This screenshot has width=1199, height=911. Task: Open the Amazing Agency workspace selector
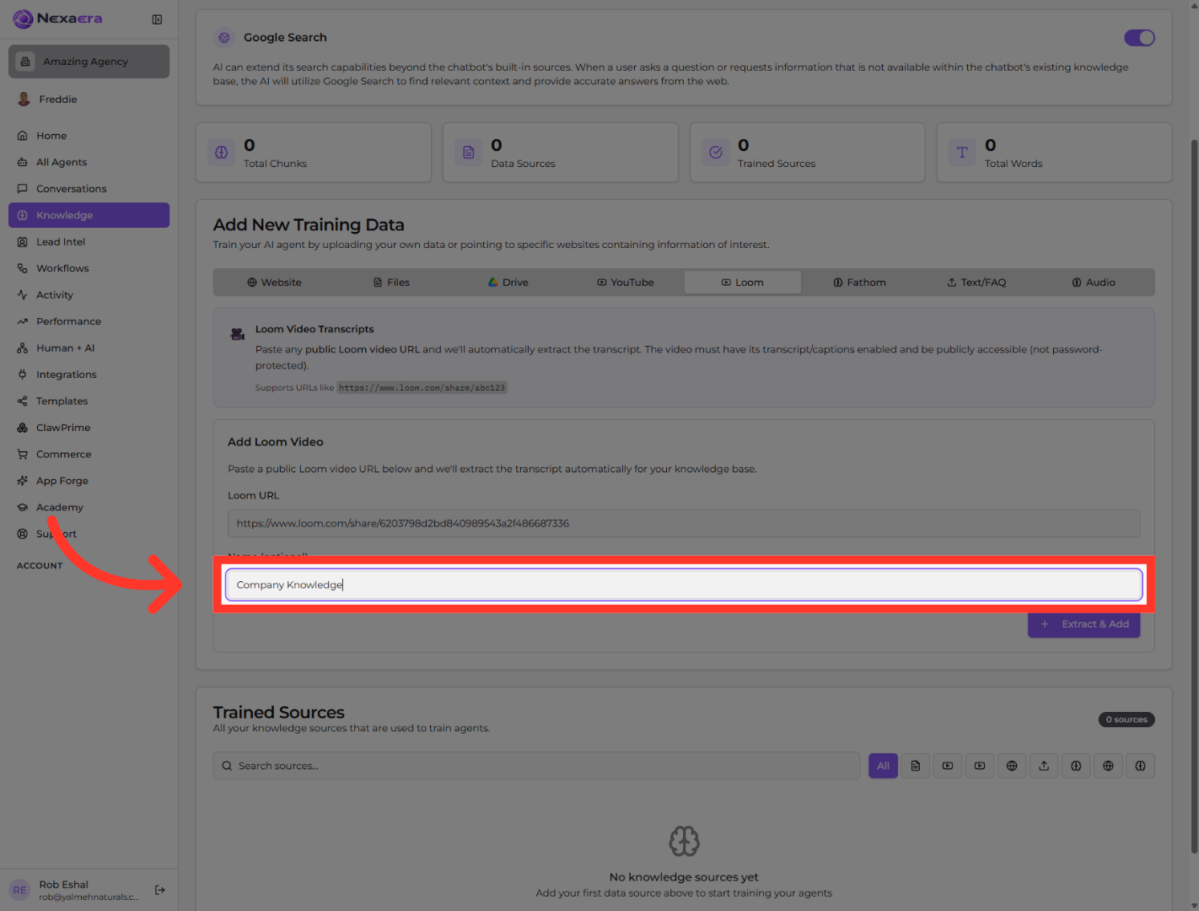[x=89, y=62]
